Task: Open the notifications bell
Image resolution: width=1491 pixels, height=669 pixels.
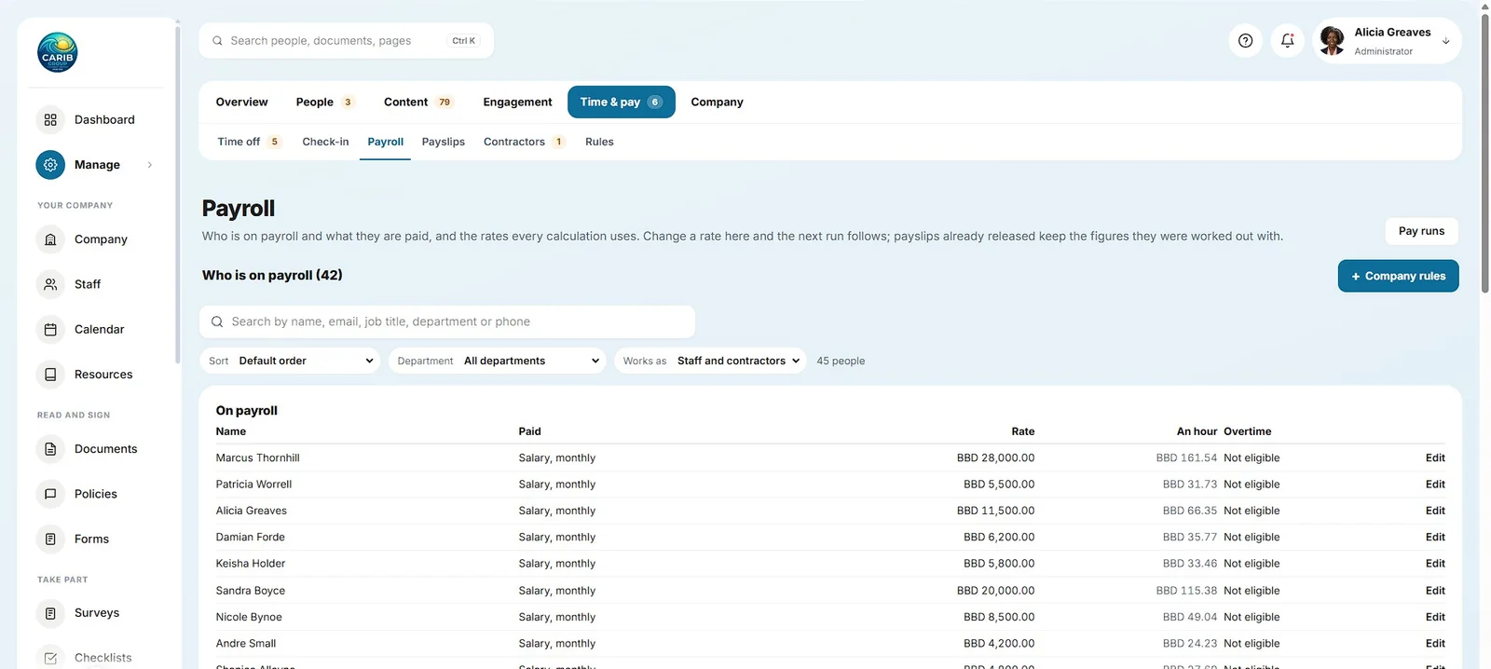Action: click(1287, 40)
